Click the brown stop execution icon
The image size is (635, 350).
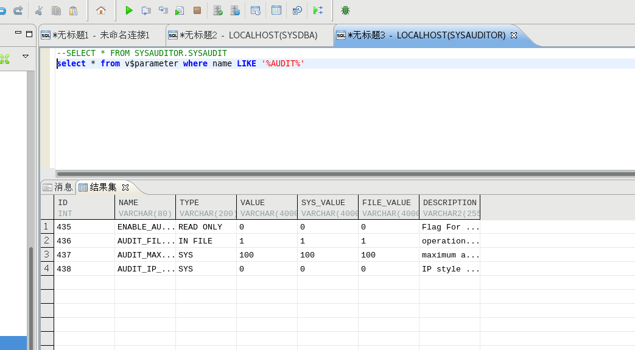[x=197, y=10]
